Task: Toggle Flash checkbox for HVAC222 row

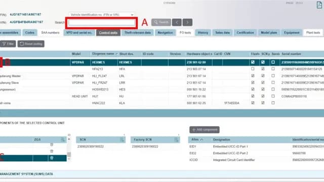Action: tap(253, 103)
